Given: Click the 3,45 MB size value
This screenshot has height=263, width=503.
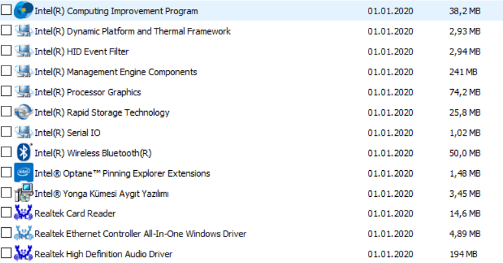Looking at the screenshot, I should (465, 194).
